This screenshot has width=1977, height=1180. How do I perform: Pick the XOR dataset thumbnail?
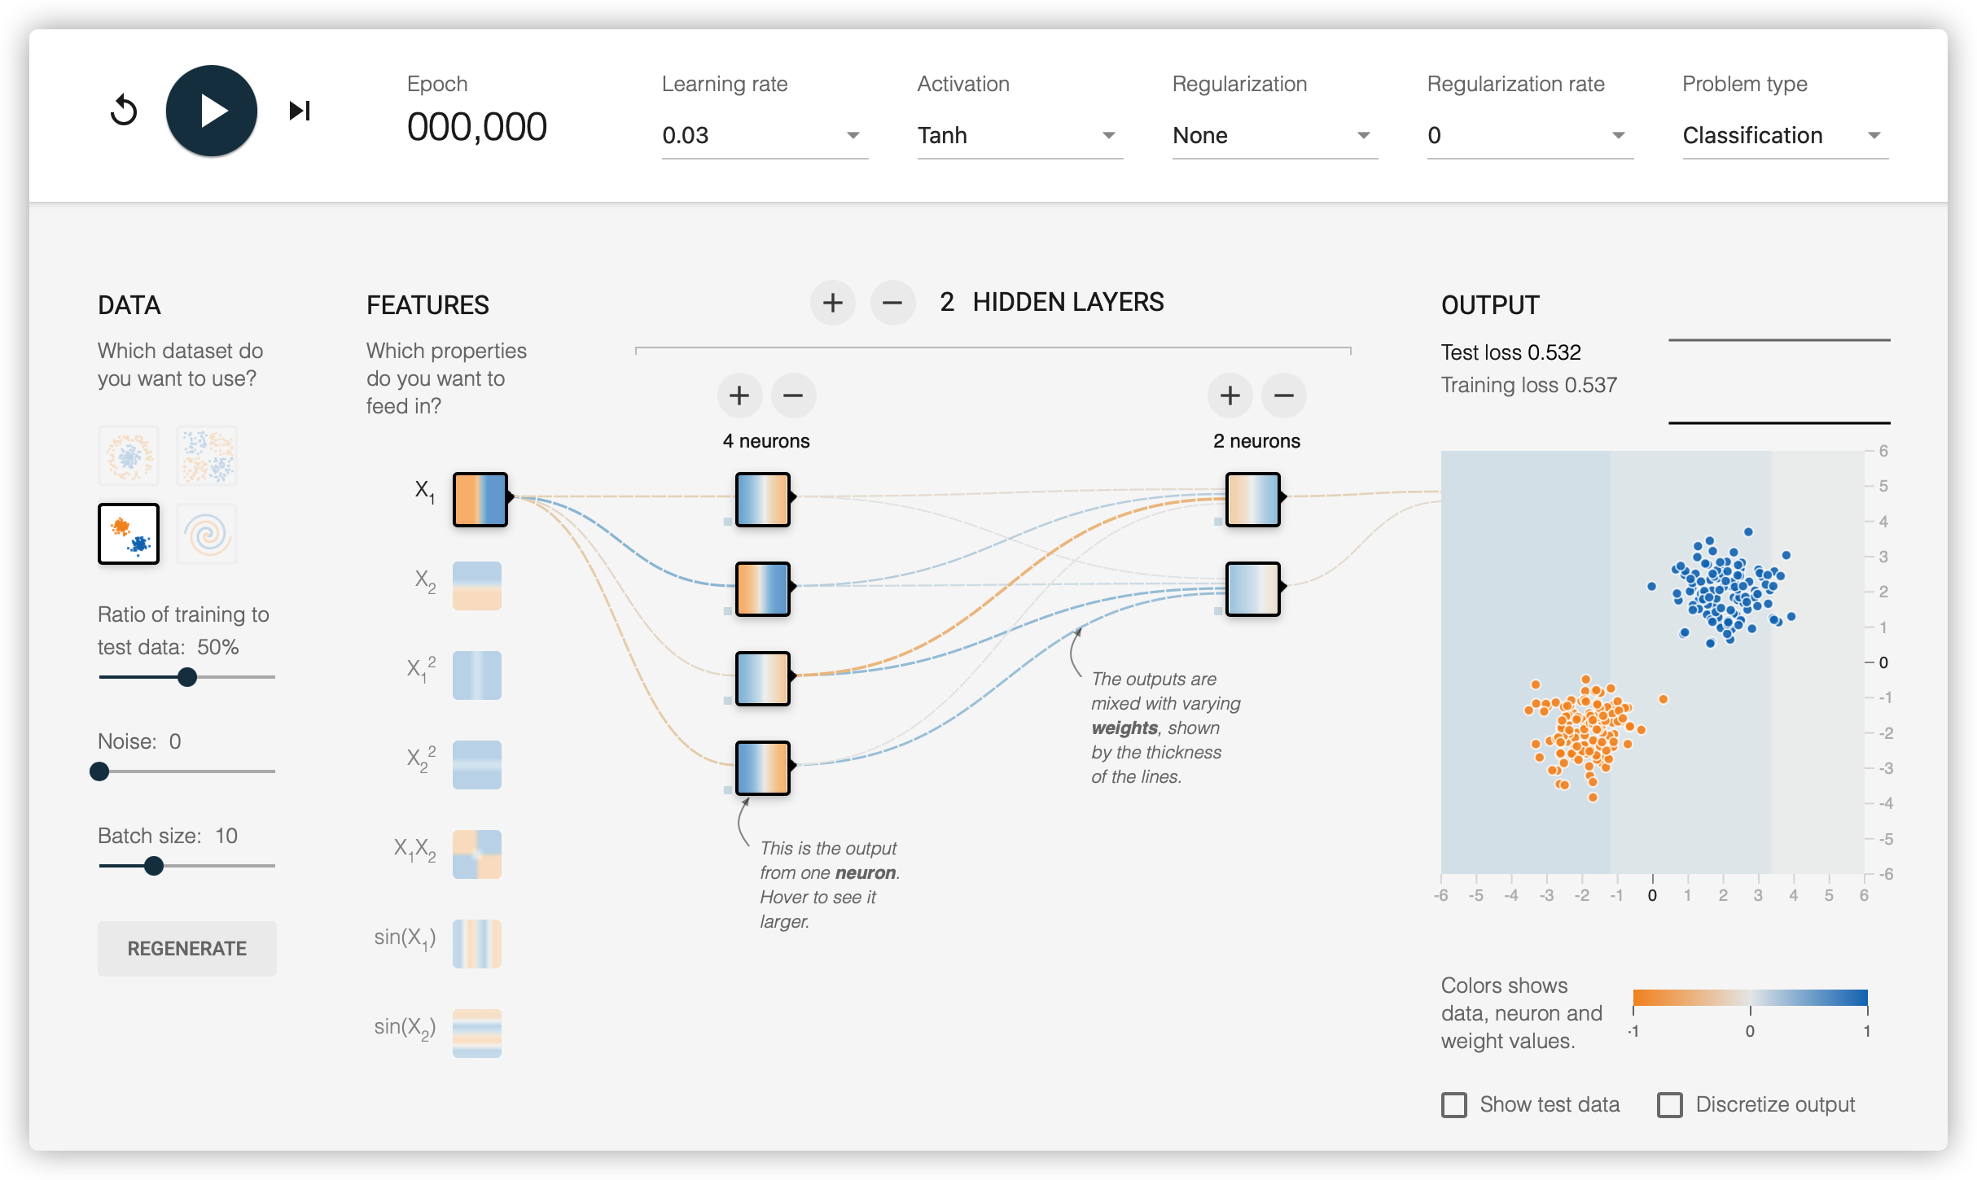(x=207, y=456)
